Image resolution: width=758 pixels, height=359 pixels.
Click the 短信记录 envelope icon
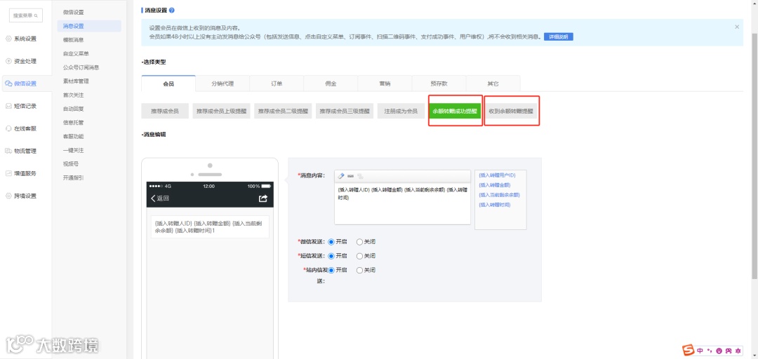8,107
